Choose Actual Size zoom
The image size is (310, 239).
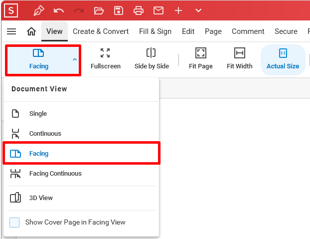[283, 60]
